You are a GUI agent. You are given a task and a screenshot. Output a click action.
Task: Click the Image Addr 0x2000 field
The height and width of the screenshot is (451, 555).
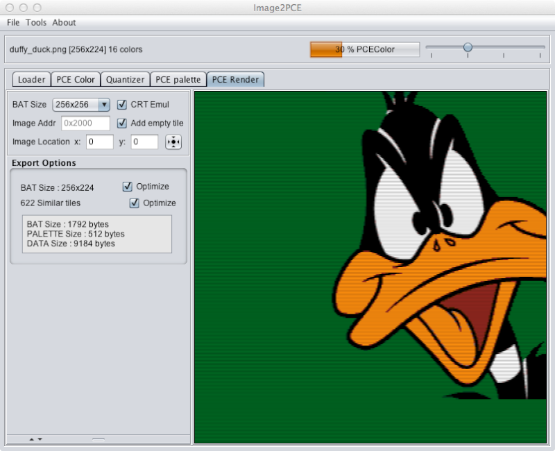[85, 124]
